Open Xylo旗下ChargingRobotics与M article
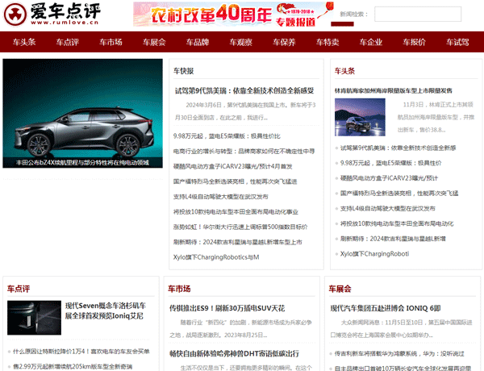Screen dimensions: 484x371 216,257
